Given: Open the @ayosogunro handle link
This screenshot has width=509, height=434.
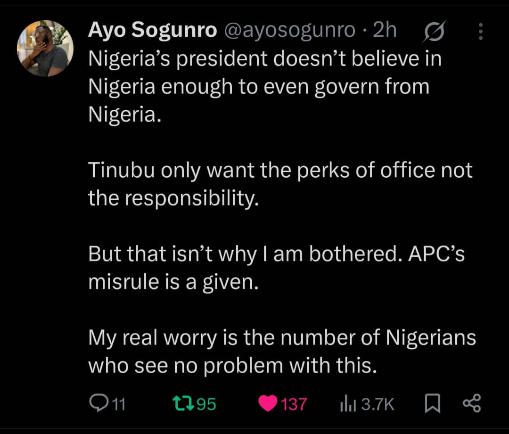Looking at the screenshot, I should coord(288,31).
